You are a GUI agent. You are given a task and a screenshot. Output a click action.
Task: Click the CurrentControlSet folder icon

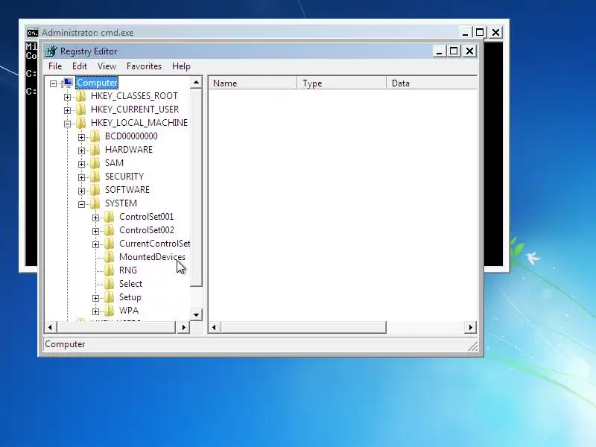pos(110,244)
